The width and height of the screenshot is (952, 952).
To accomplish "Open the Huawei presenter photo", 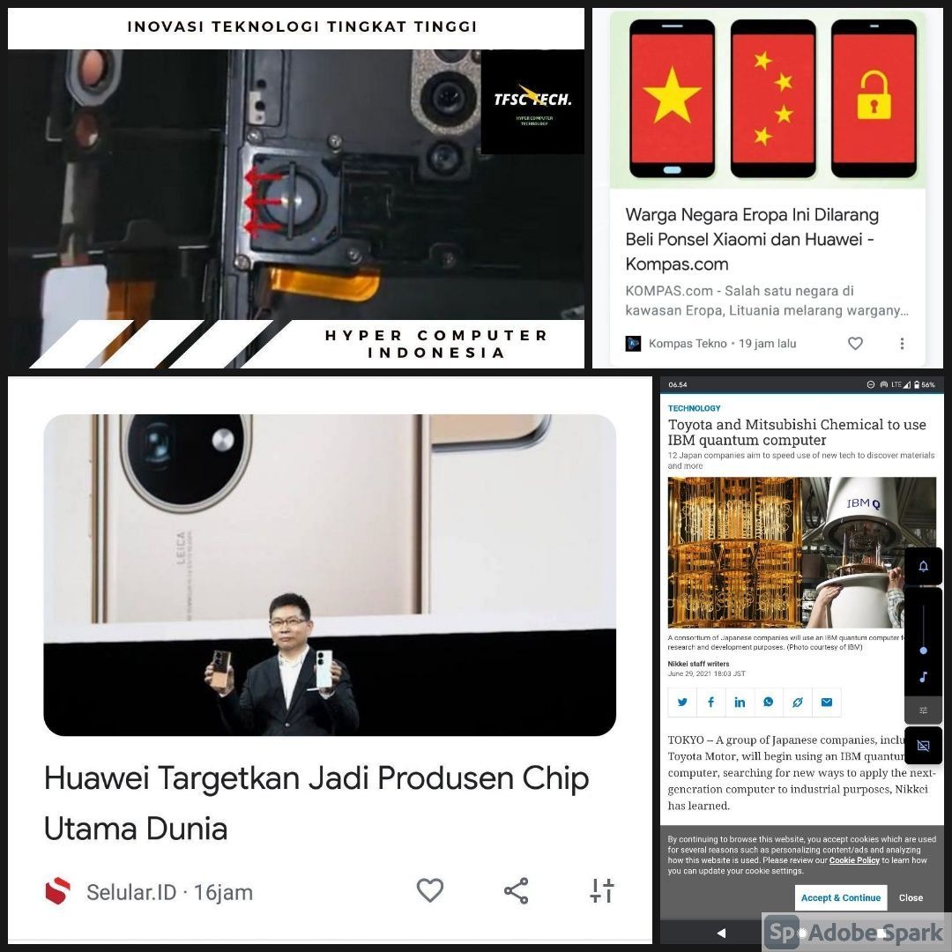I will click(x=330, y=575).
